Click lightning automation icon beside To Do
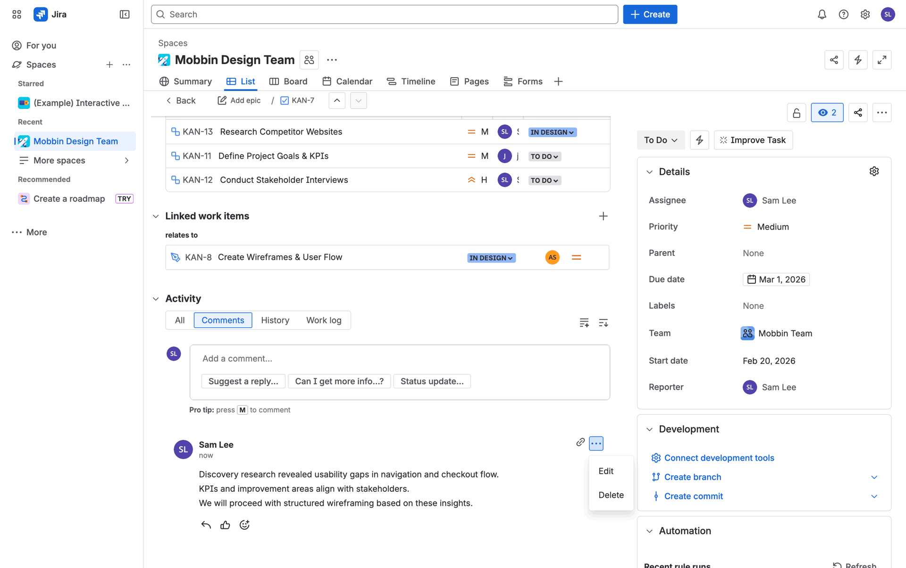The width and height of the screenshot is (906, 568). [699, 140]
